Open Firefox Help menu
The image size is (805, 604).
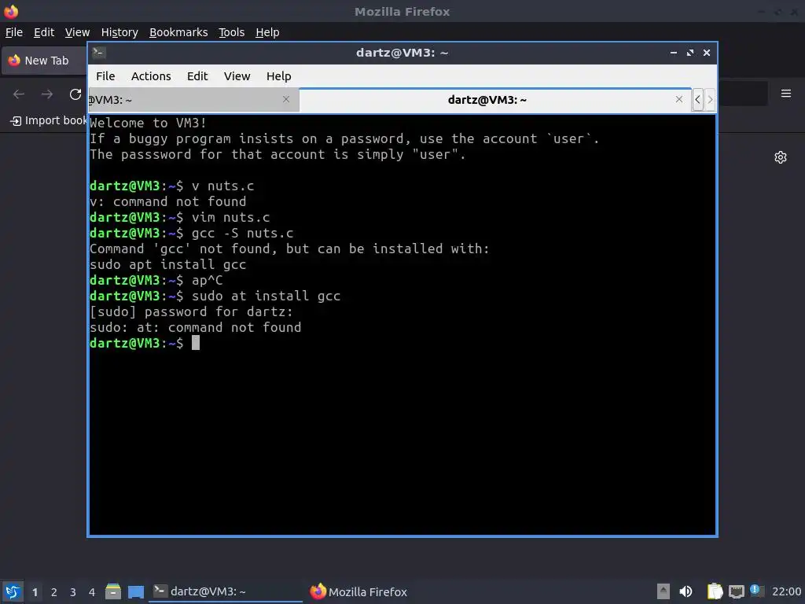coord(267,32)
